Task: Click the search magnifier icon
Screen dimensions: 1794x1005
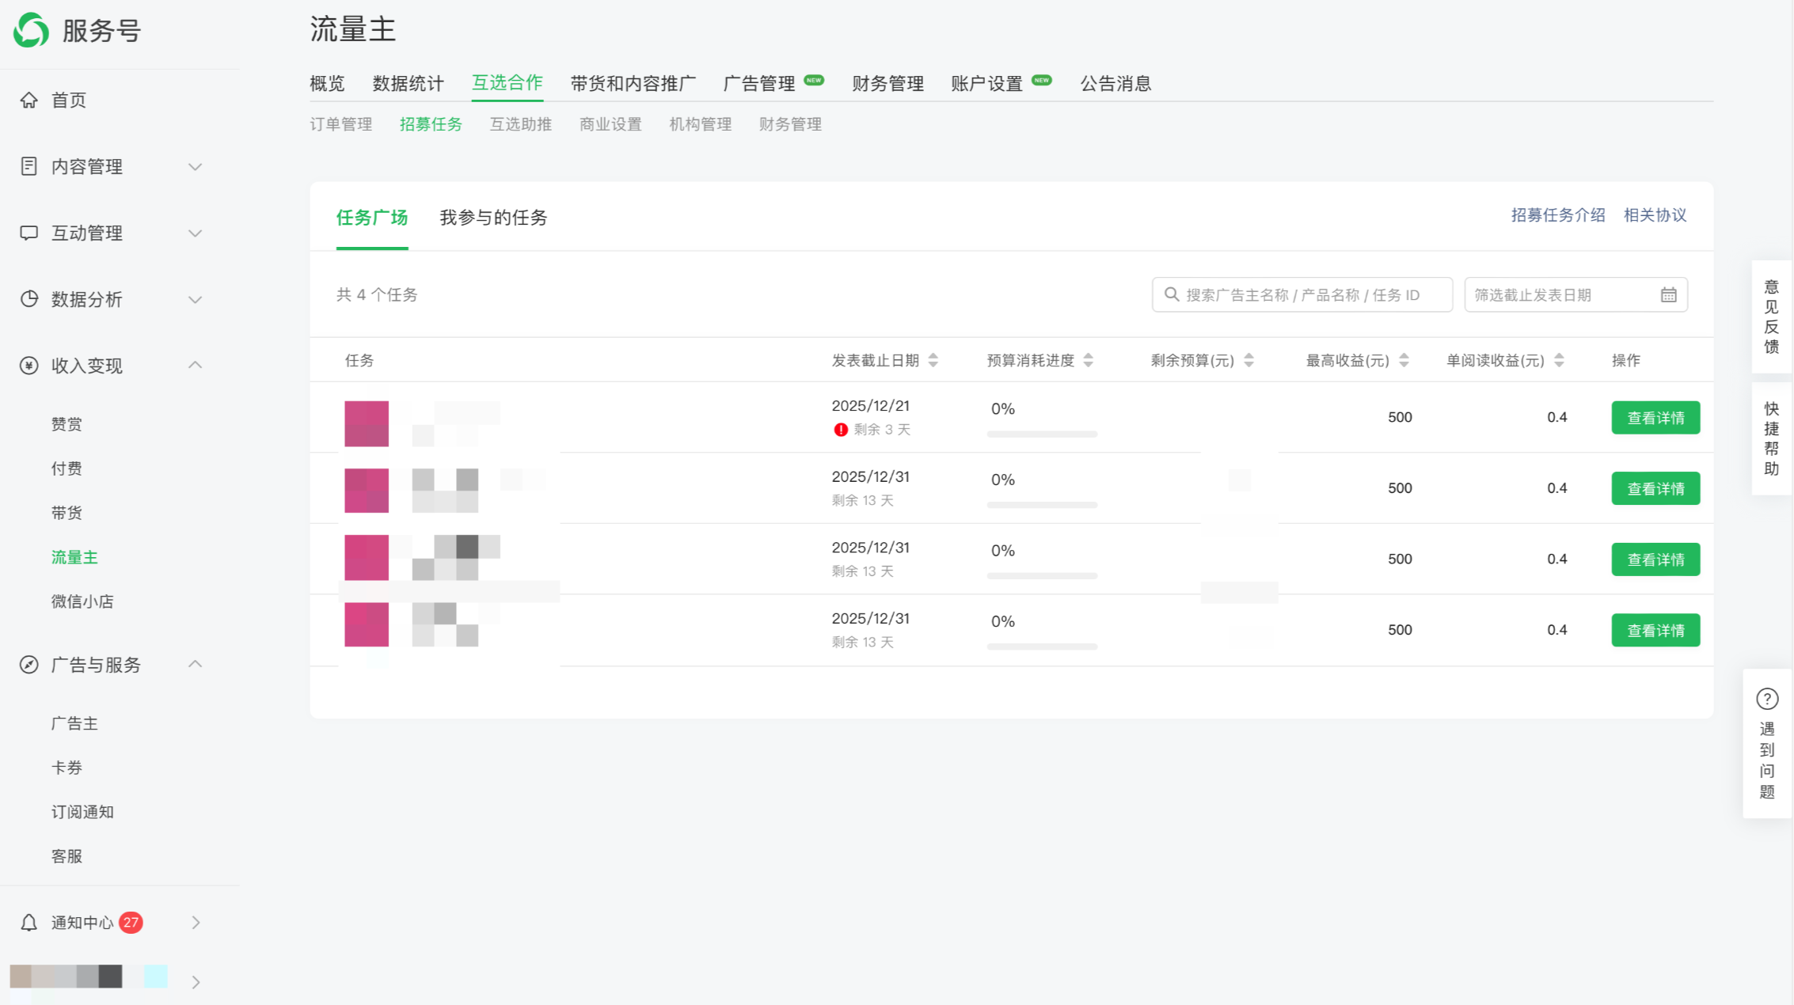Action: (1171, 295)
